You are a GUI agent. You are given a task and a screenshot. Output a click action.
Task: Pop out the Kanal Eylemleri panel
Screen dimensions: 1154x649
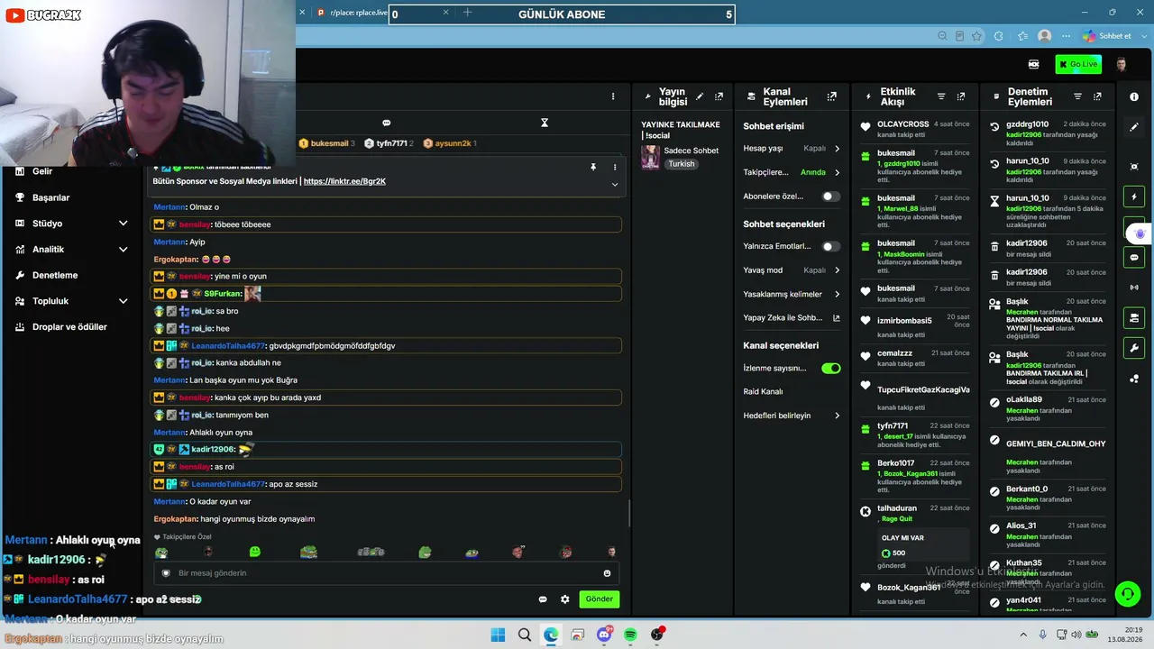click(831, 96)
